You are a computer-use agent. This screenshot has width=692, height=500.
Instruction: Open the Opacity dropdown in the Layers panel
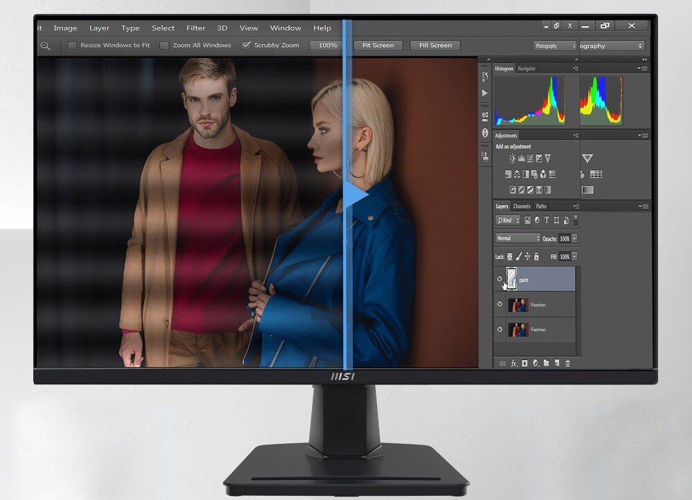pos(574,238)
